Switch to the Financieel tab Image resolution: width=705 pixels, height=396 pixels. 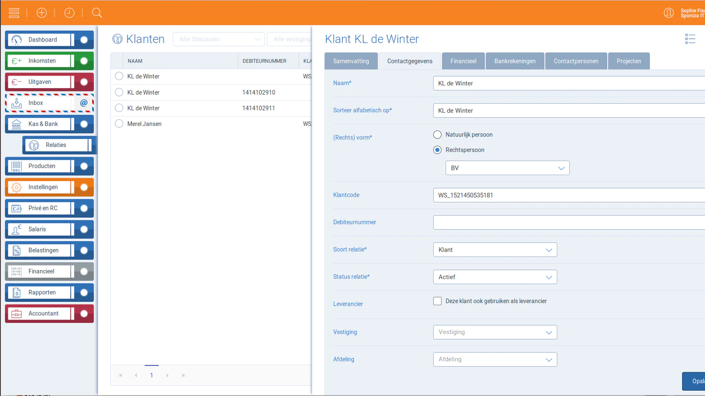463,61
